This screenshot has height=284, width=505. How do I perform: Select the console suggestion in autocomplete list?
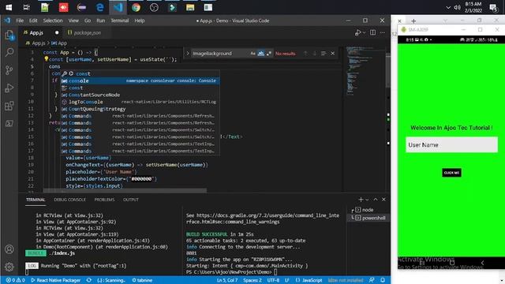pyautogui.click(x=140, y=80)
